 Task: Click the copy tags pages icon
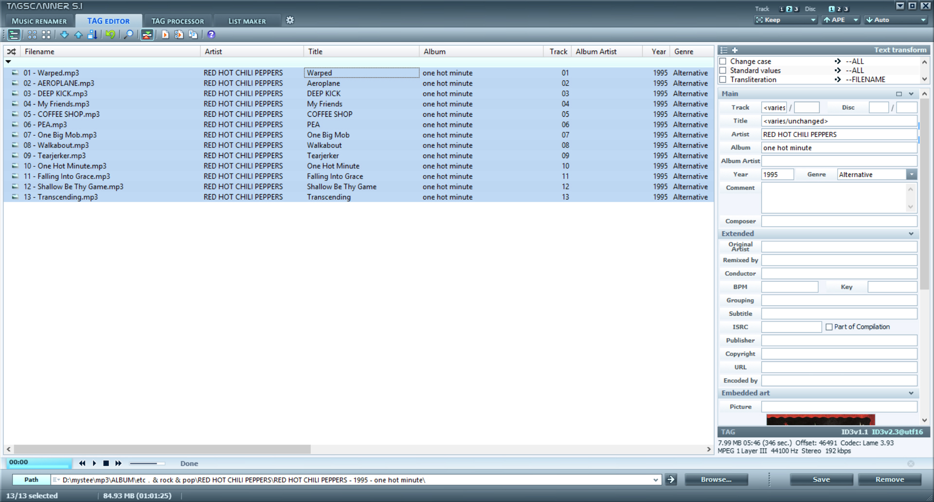(193, 35)
